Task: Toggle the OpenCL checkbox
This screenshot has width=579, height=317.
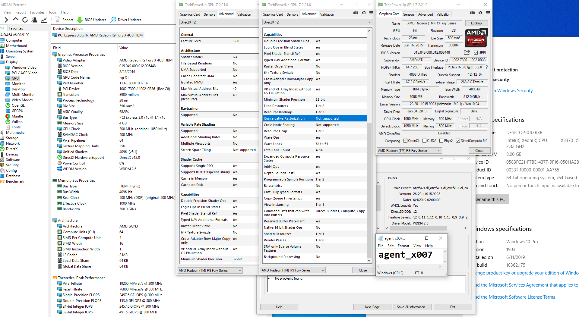Action: tap(405, 141)
